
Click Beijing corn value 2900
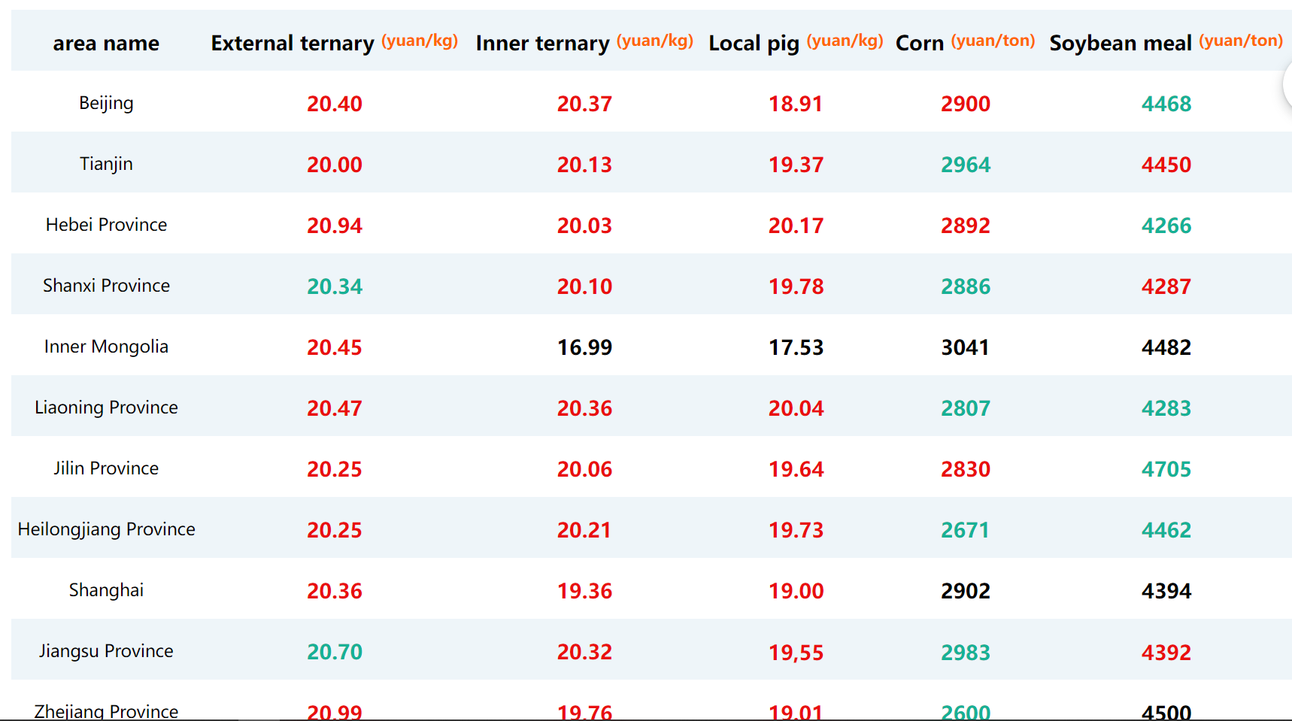click(x=966, y=104)
